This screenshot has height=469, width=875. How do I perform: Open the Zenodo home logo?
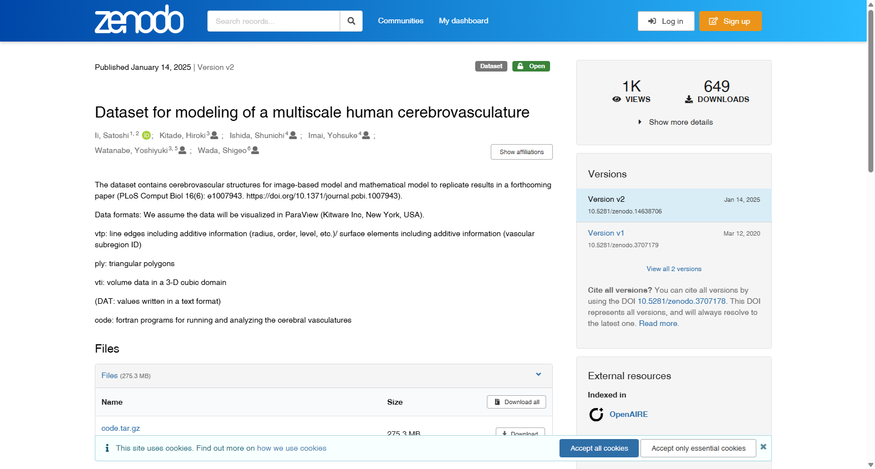[x=139, y=19]
